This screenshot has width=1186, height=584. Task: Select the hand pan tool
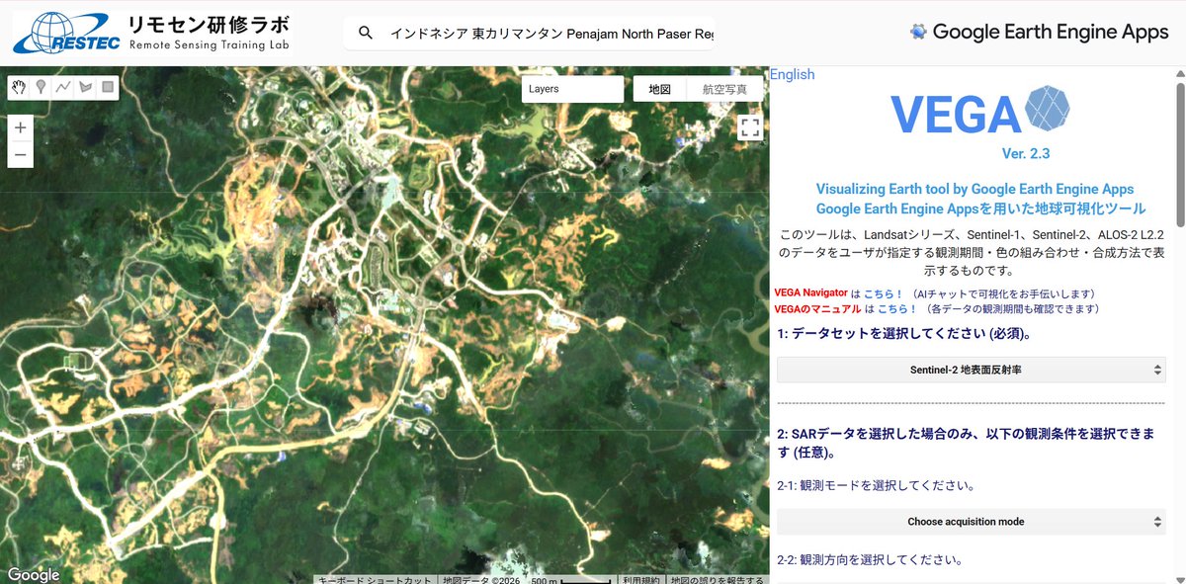[x=19, y=87]
